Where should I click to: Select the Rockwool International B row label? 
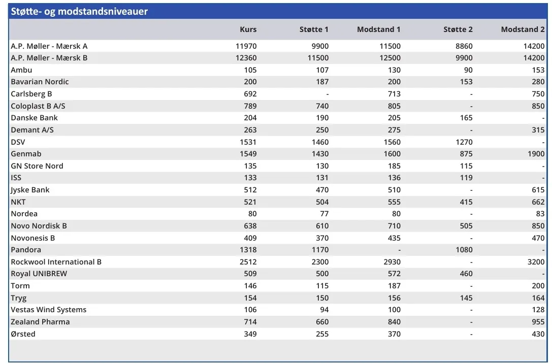click(x=56, y=262)
